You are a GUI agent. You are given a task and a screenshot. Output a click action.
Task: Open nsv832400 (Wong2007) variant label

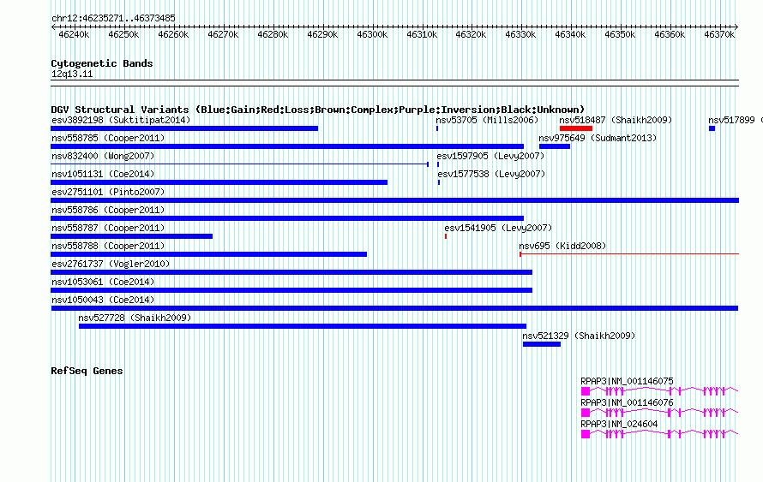point(103,156)
